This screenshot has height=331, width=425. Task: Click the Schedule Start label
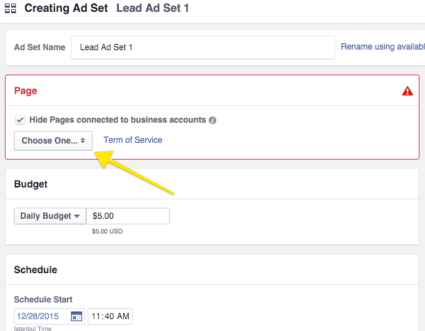pyautogui.click(x=43, y=300)
